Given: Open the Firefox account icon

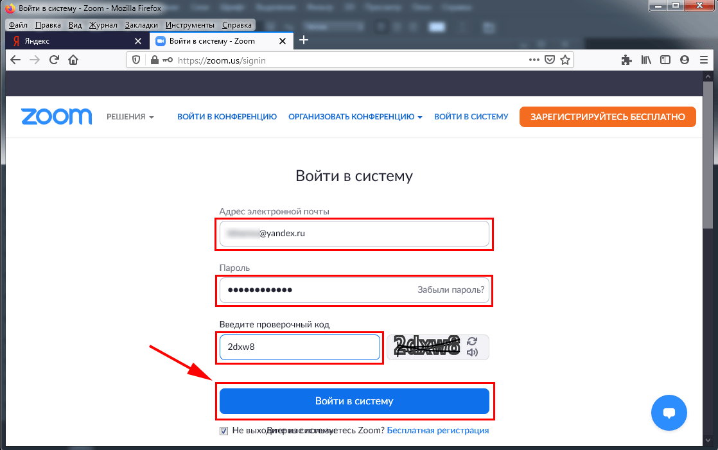Looking at the screenshot, I should point(685,60).
